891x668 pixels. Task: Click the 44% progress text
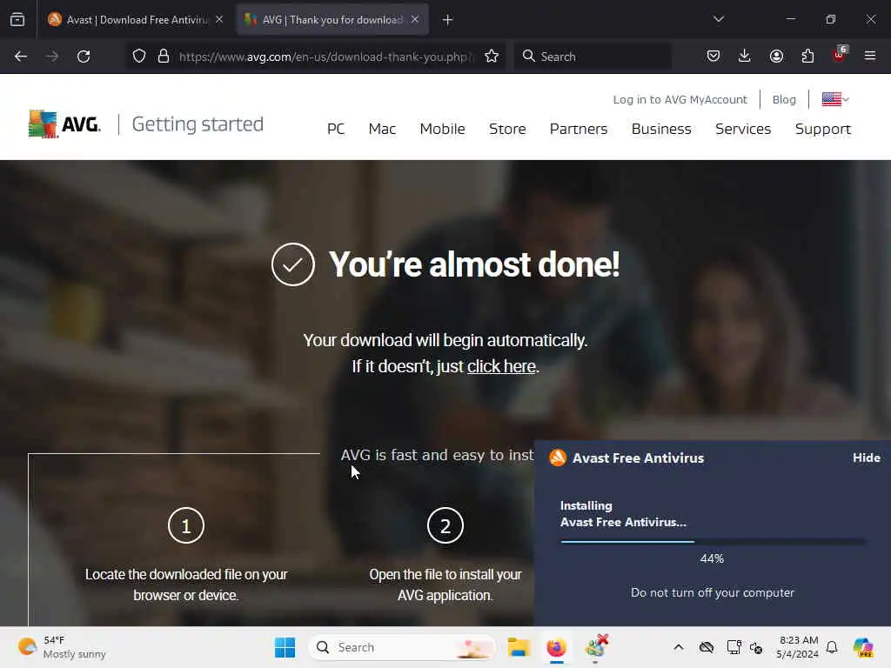712,559
